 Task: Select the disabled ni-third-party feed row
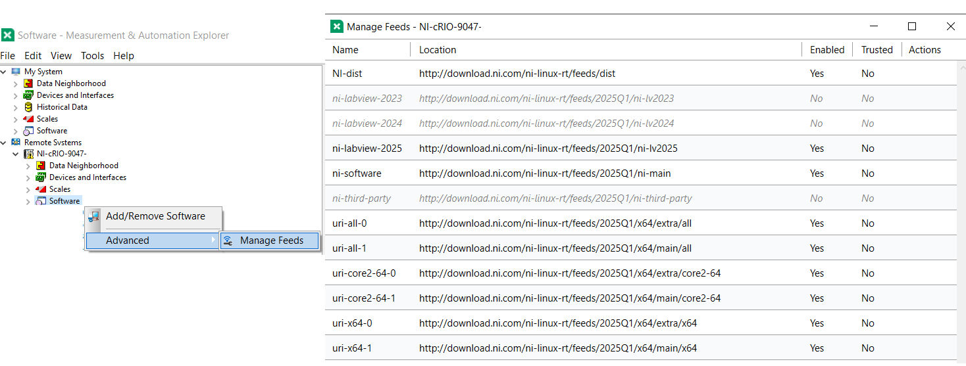[x=641, y=198]
